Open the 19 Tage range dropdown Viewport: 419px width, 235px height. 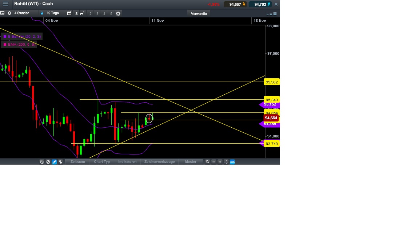pos(53,13)
